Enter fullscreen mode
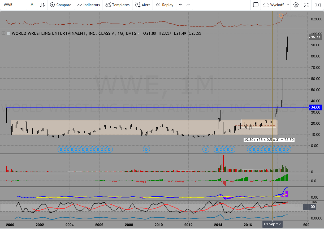 click(306, 5)
